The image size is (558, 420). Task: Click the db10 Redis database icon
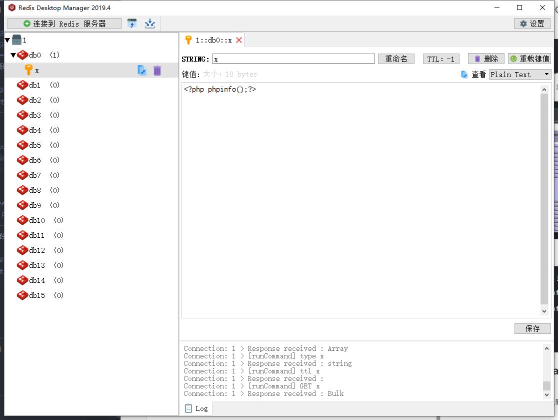(22, 220)
